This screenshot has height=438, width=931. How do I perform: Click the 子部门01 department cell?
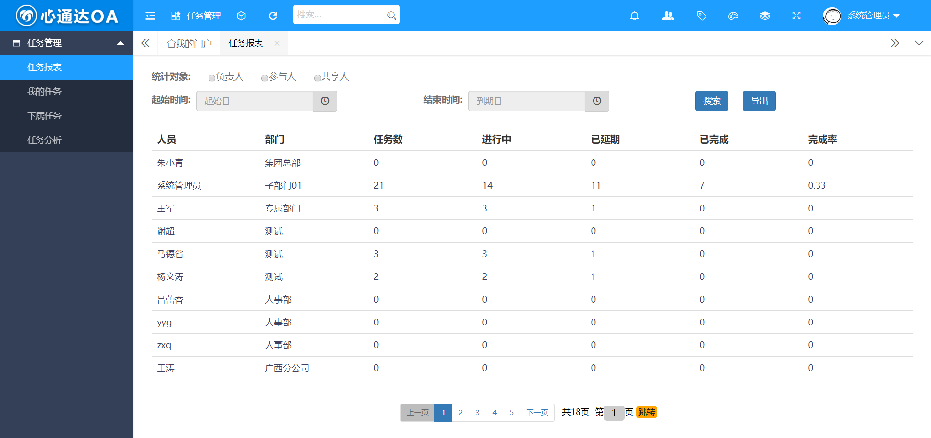(283, 185)
